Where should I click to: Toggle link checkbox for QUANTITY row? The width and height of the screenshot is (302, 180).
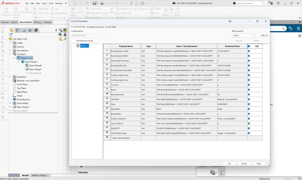pos(249,128)
